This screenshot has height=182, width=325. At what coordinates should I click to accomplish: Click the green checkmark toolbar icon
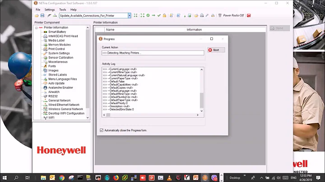159,15
